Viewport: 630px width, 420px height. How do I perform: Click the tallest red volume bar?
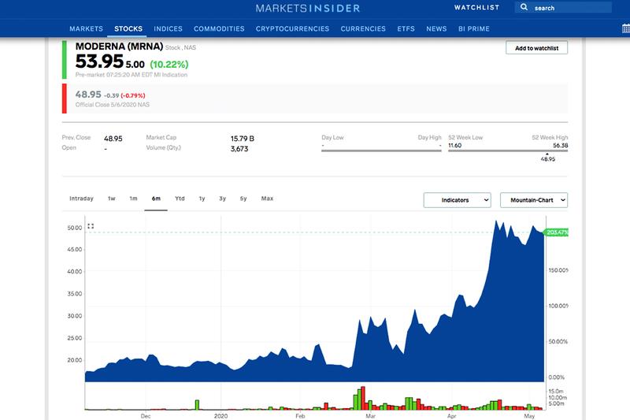363,398
